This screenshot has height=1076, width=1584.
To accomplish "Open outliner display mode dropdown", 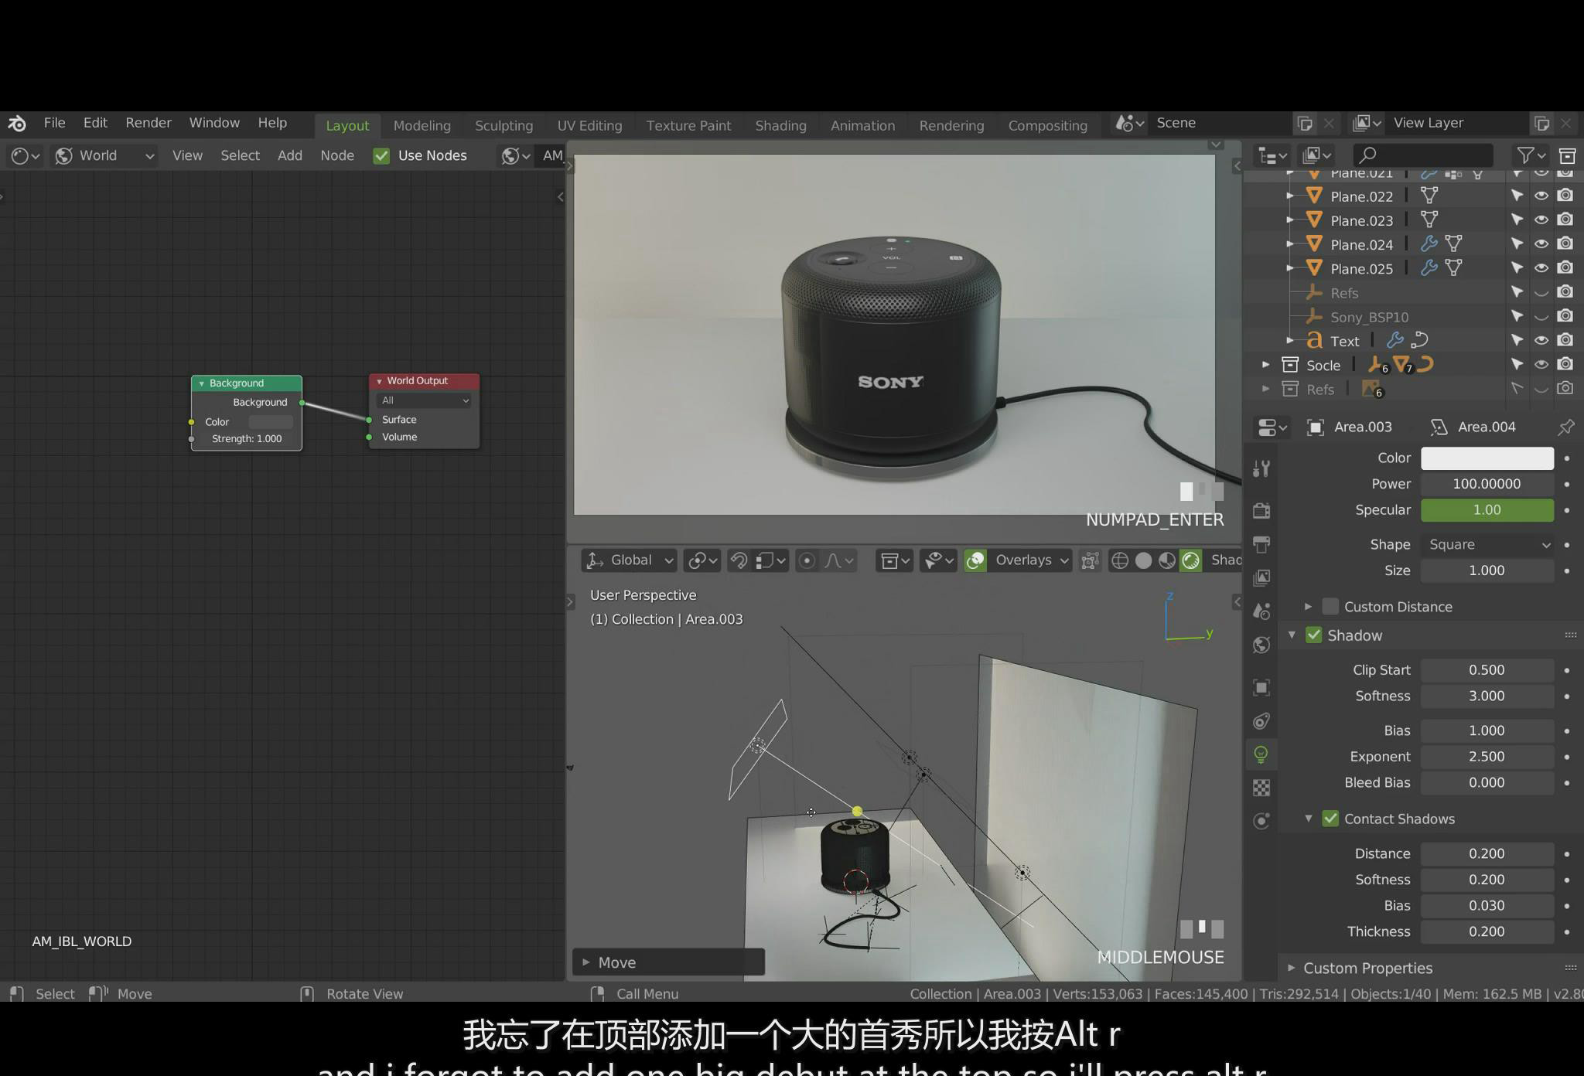I will coord(1272,156).
